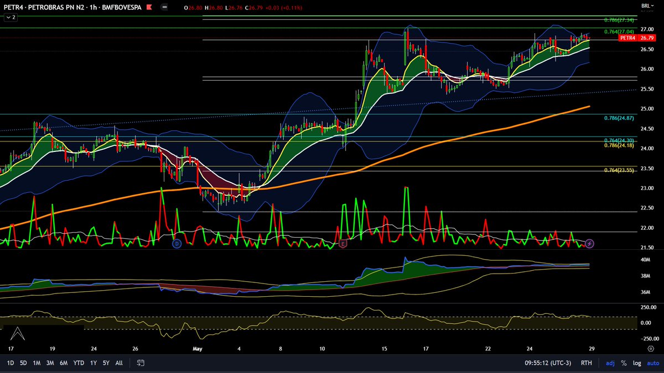Click the 0.786(24.18) Fibonacci level label

(x=620, y=145)
